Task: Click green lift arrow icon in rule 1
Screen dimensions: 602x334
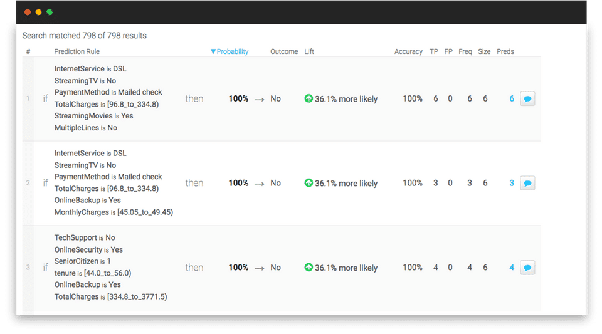Action: tap(309, 98)
